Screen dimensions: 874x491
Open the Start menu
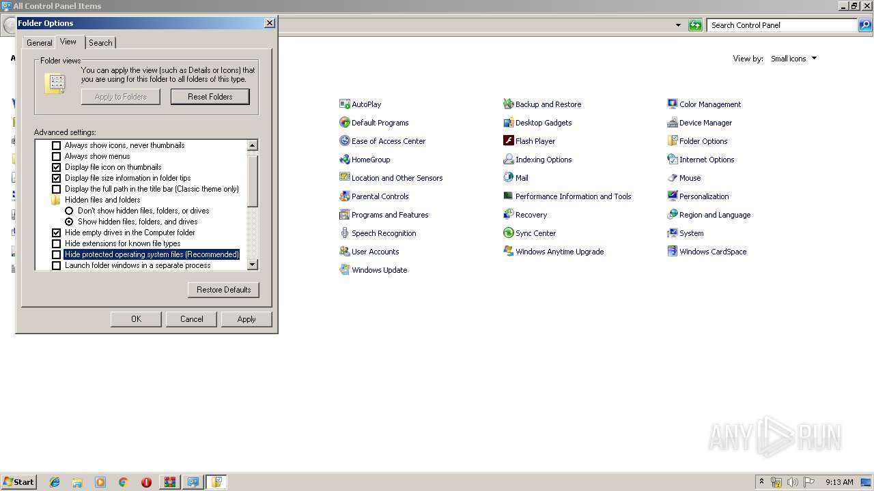18,481
